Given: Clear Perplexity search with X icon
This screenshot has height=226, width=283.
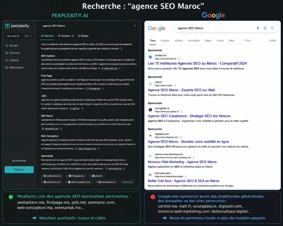Looking at the screenshot, I should tap(135, 26).
